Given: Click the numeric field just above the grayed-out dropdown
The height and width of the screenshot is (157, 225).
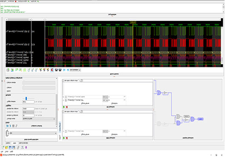Looking at the screenshot, I should click(28, 108).
